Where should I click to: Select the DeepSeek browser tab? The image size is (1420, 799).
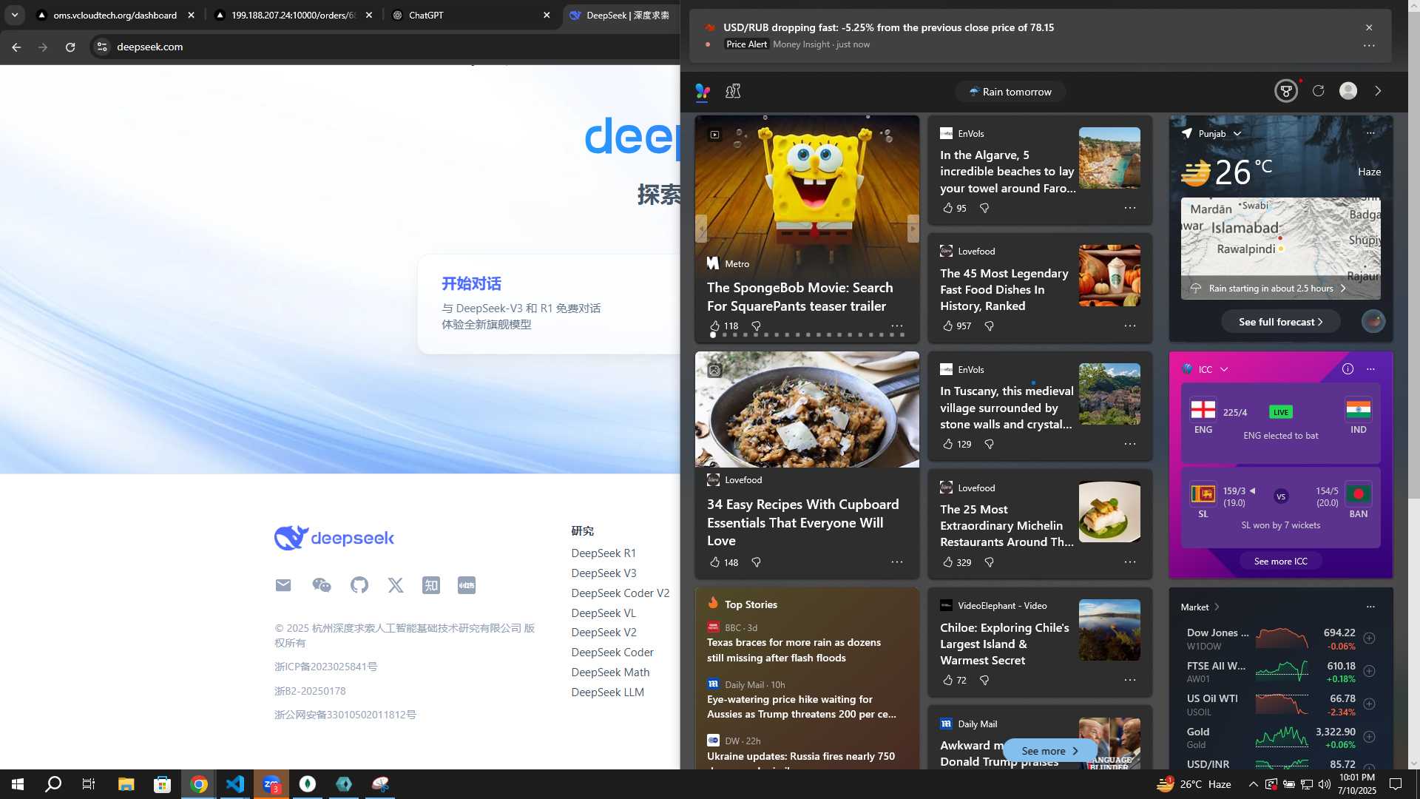(621, 16)
